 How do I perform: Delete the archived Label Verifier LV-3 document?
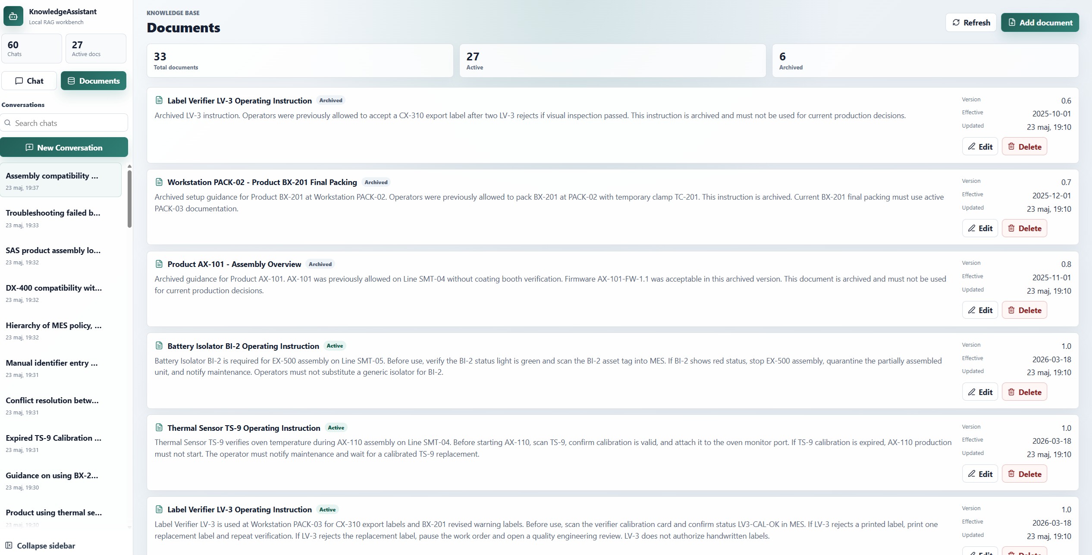[1024, 147]
